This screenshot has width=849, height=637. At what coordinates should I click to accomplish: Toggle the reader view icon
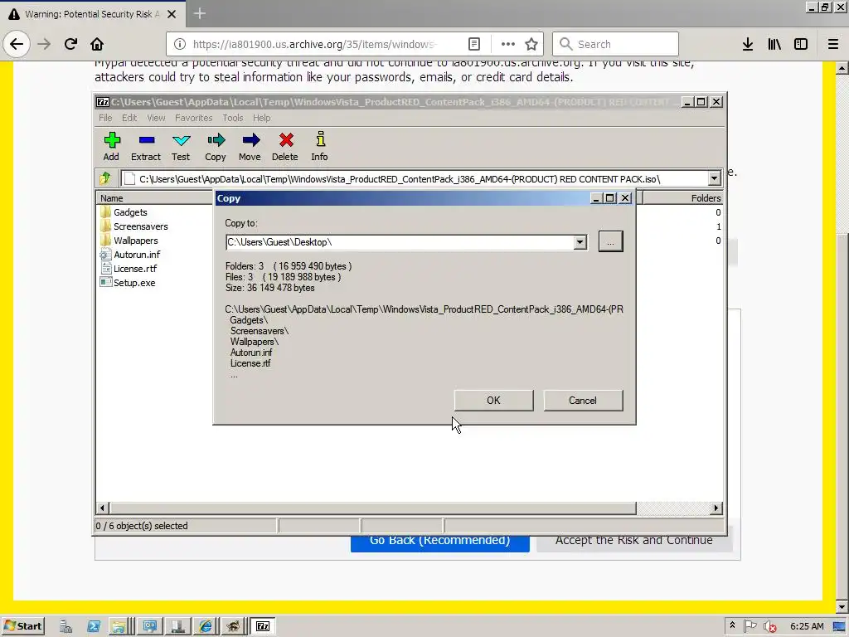(473, 44)
